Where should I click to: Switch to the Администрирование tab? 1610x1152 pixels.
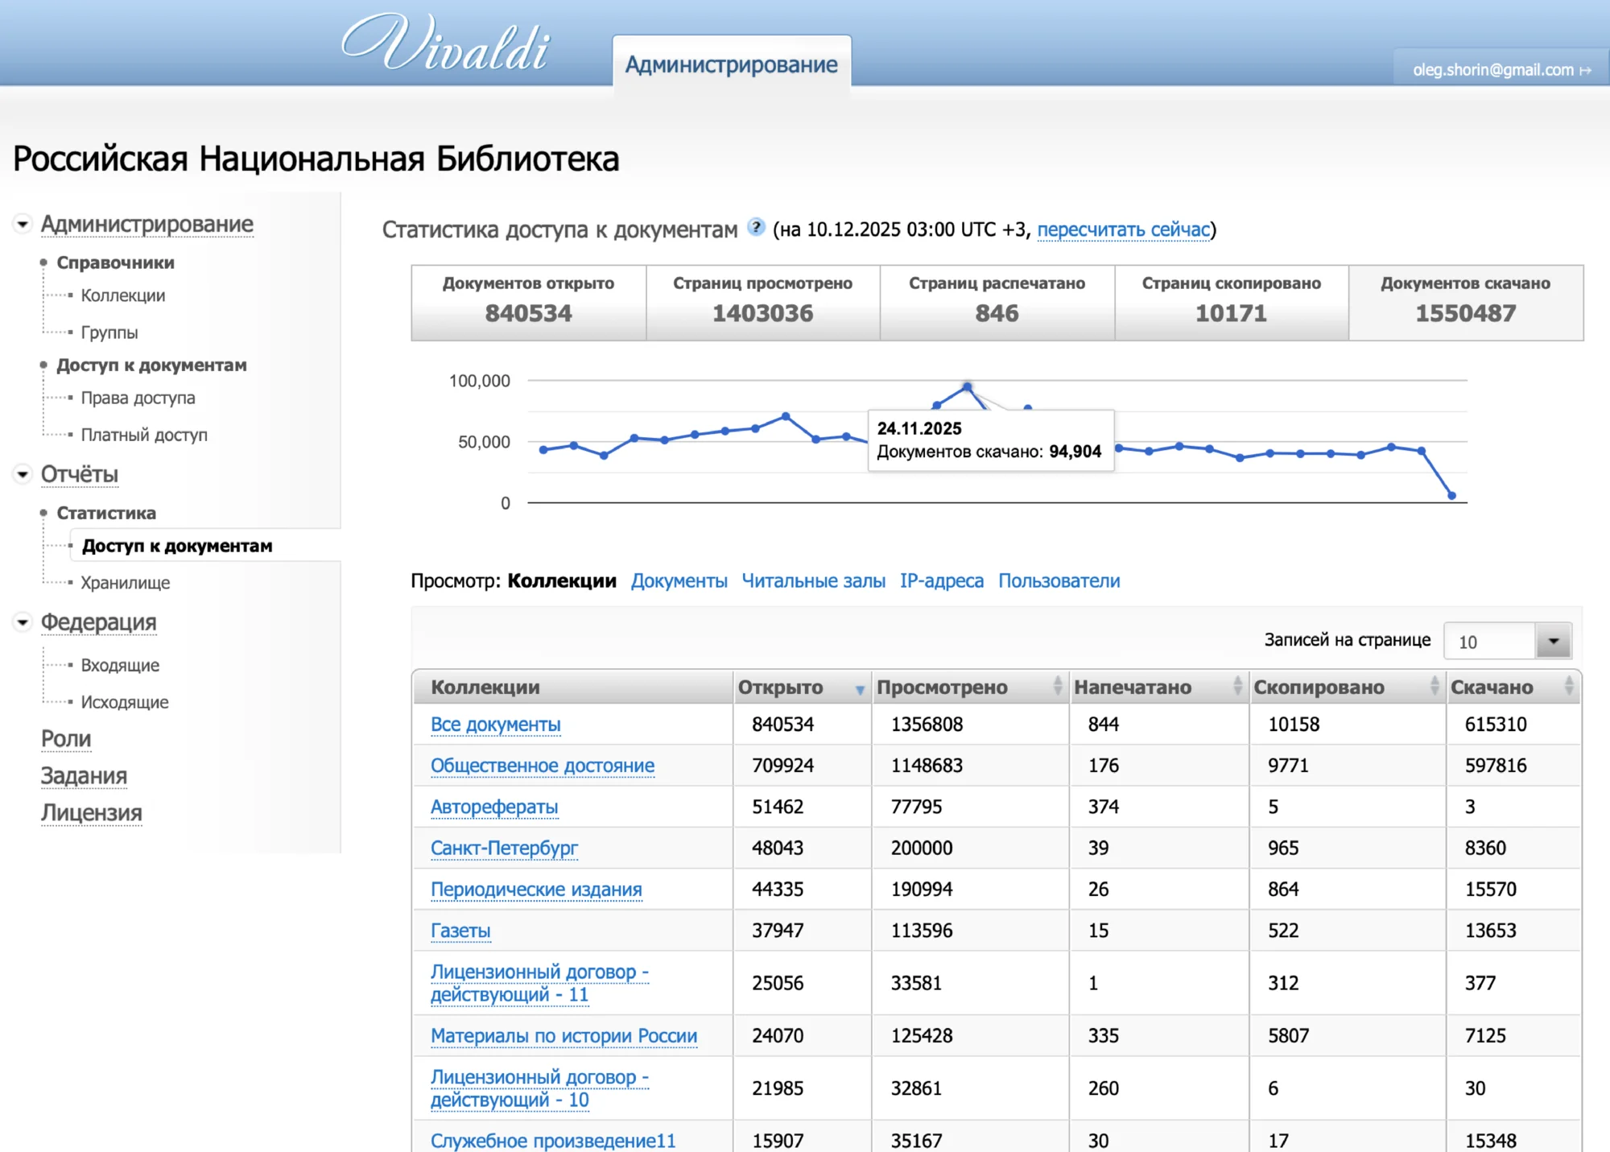[x=731, y=64]
